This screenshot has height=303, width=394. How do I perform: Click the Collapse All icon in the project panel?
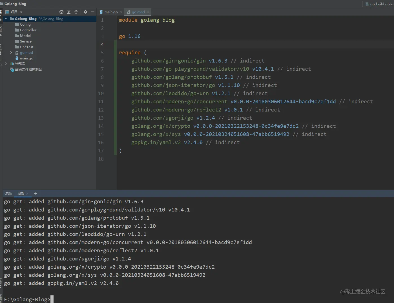[x=76, y=12]
